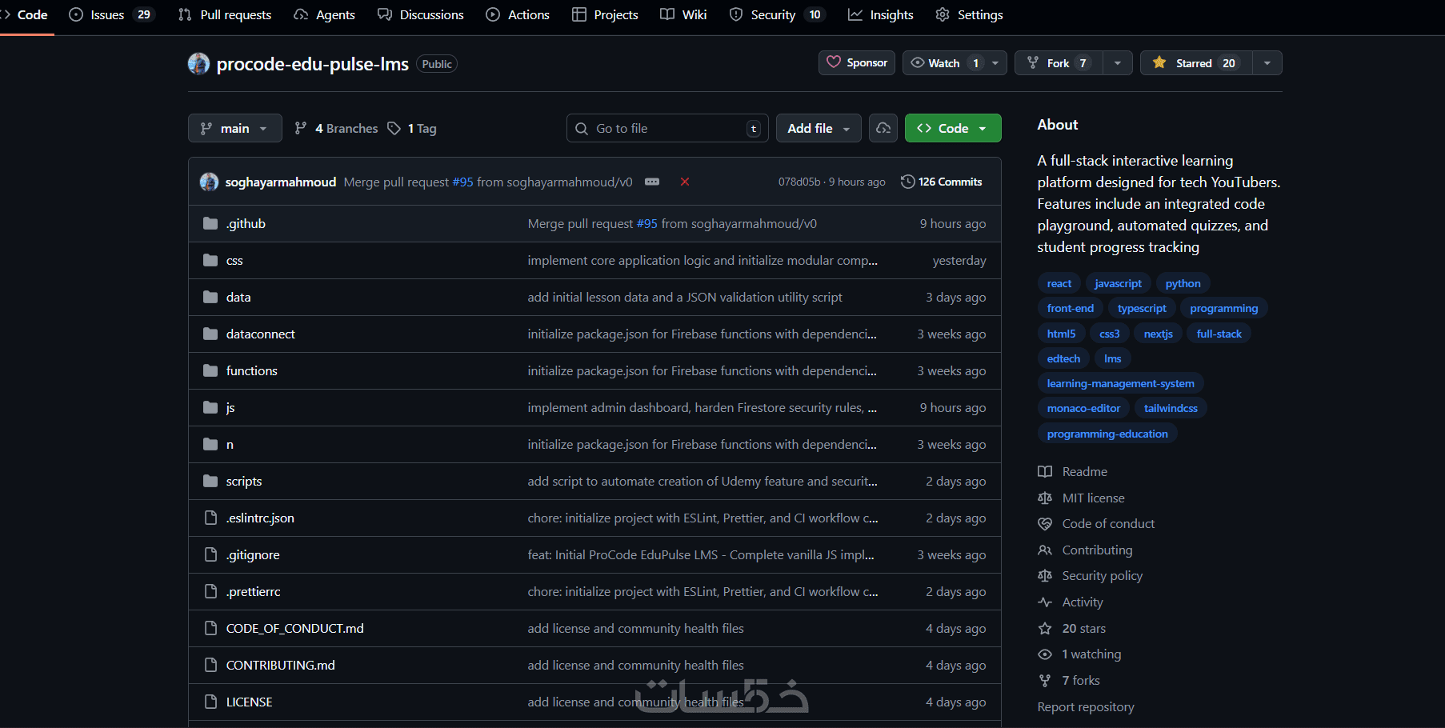Expand the Fork options dropdown arrow
Screen dimensions: 1445x728
point(1118,63)
